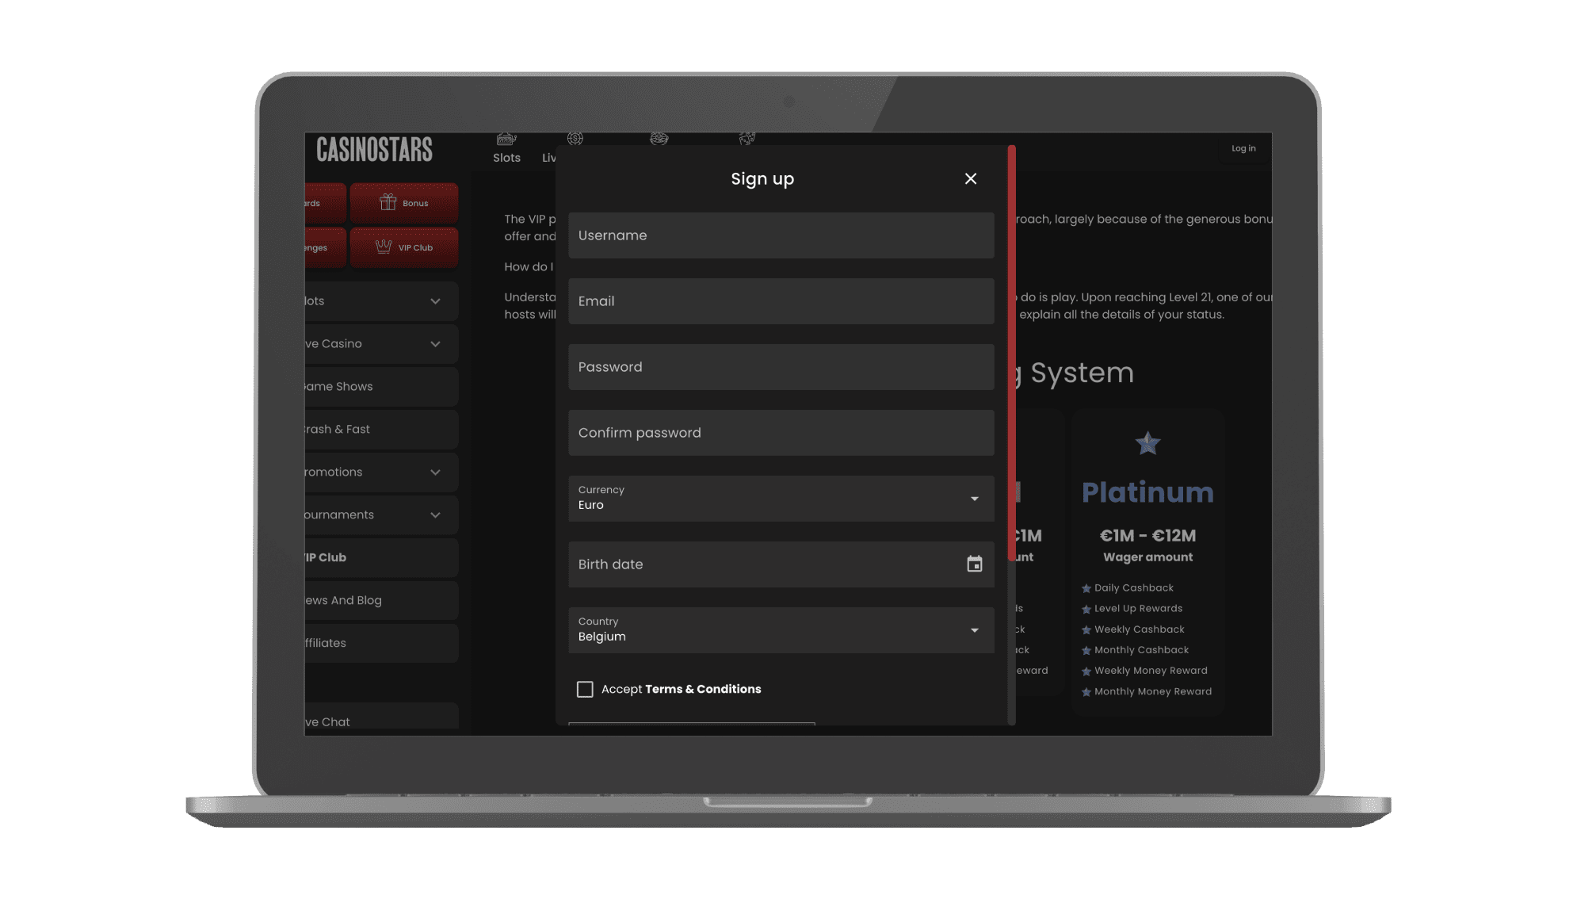Open Affiliates in the sidebar

pos(381,644)
